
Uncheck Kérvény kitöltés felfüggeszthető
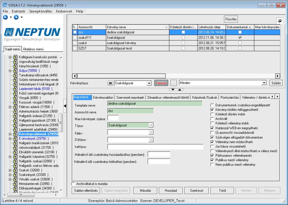212,110
